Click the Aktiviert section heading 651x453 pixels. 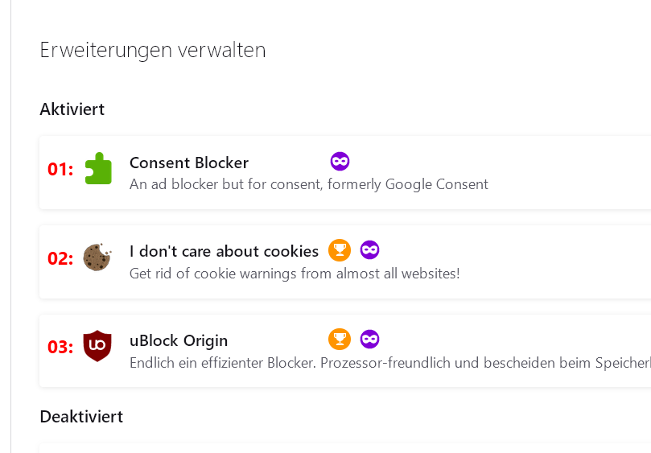[72, 109]
